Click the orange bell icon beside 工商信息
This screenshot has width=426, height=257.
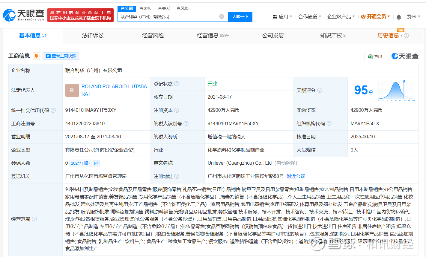[36, 56]
